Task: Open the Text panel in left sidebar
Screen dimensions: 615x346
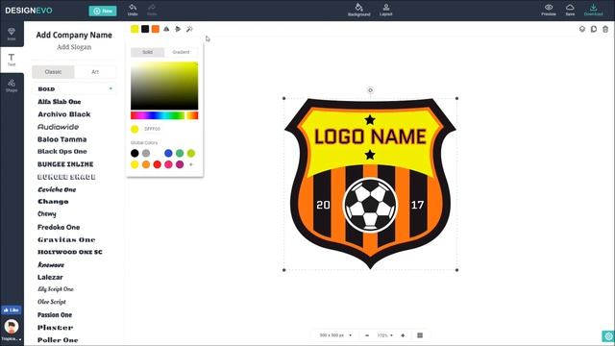Action: tap(12, 60)
